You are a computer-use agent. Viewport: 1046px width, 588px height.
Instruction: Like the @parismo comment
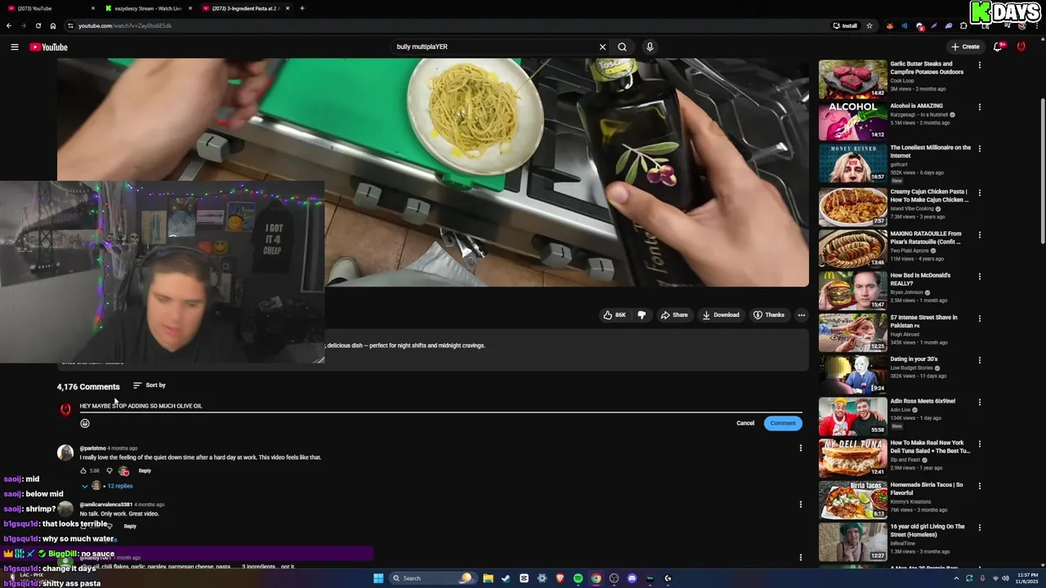coord(83,470)
